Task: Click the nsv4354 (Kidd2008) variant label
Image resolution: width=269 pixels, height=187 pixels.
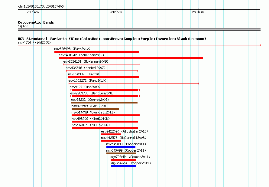Action: [34, 42]
